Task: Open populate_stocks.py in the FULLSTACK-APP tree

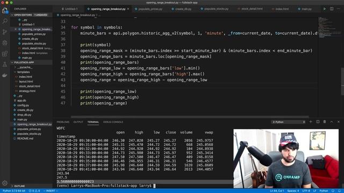Action: tap(29, 133)
